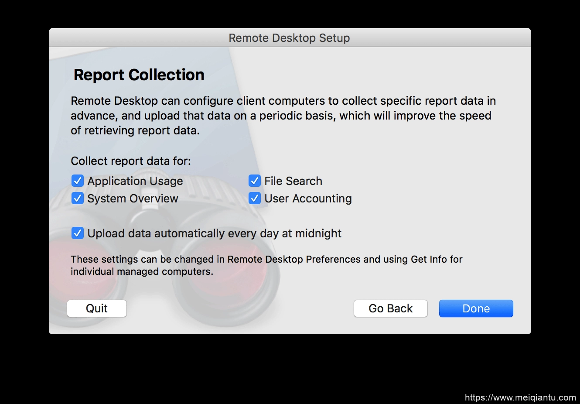Turn off automatic daily upload at midnight
The image size is (580, 404).
click(x=78, y=233)
